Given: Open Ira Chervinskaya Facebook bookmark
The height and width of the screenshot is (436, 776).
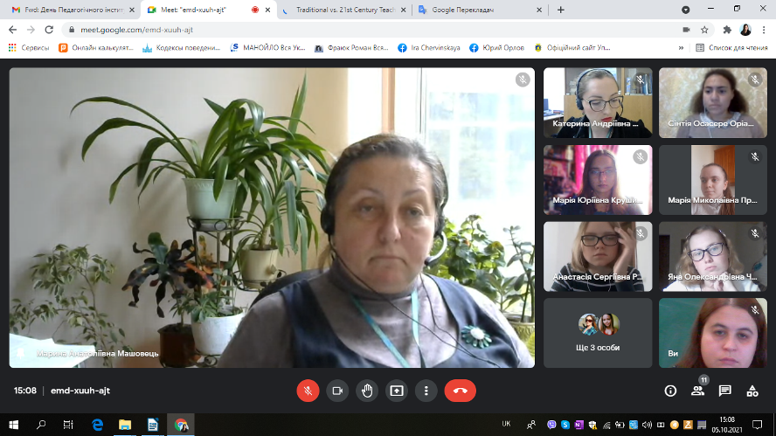Looking at the screenshot, I should [429, 48].
